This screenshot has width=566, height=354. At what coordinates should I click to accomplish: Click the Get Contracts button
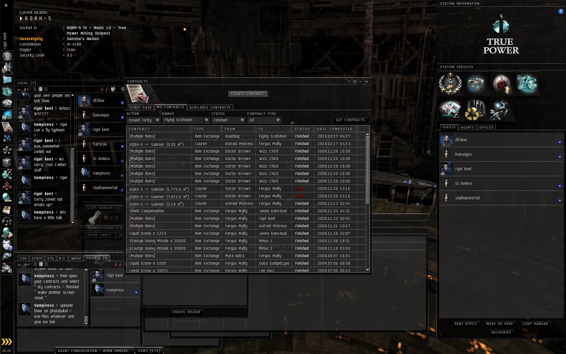(351, 120)
